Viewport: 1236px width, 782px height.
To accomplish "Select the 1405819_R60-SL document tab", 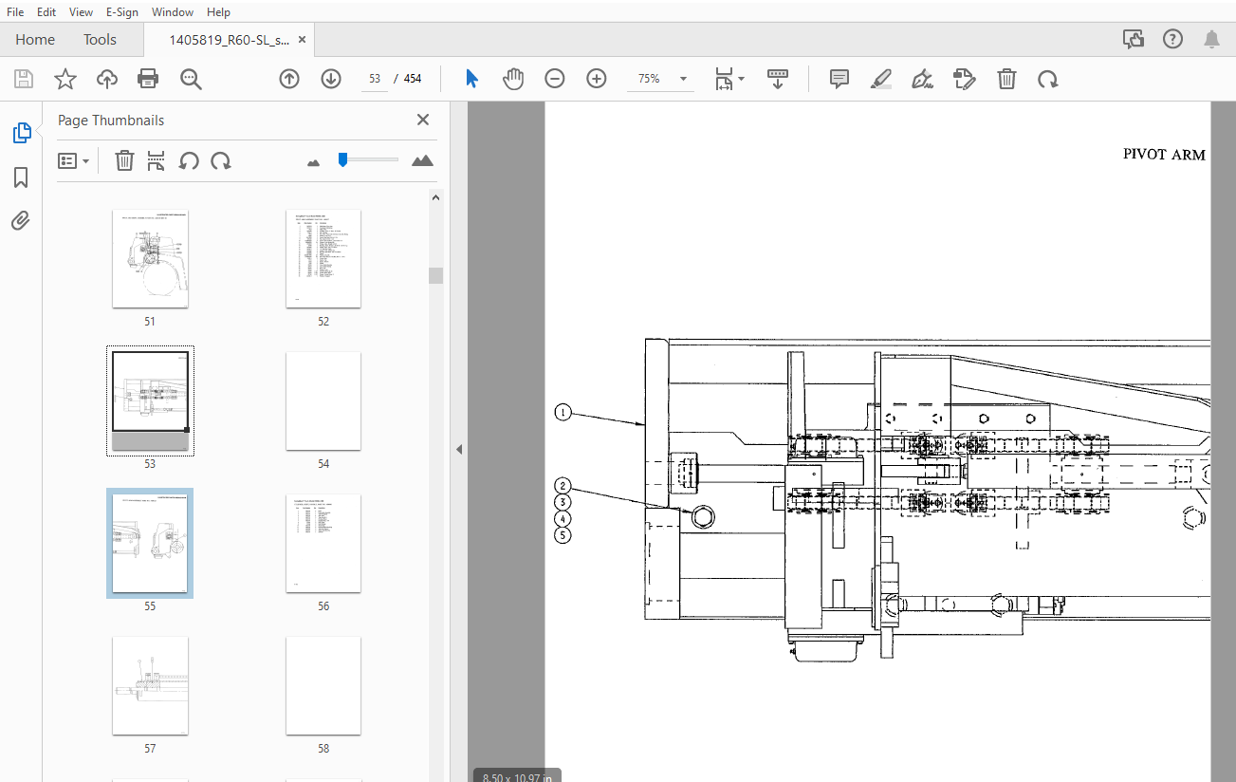I will click(x=230, y=40).
